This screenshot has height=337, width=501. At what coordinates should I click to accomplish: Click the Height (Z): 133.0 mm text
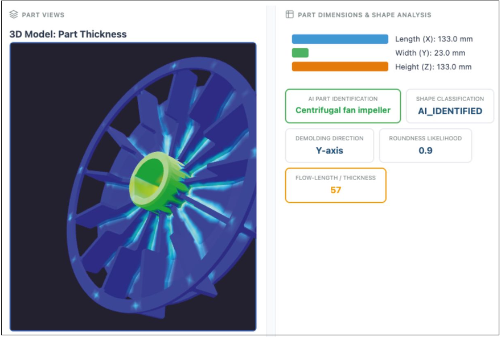[433, 66]
